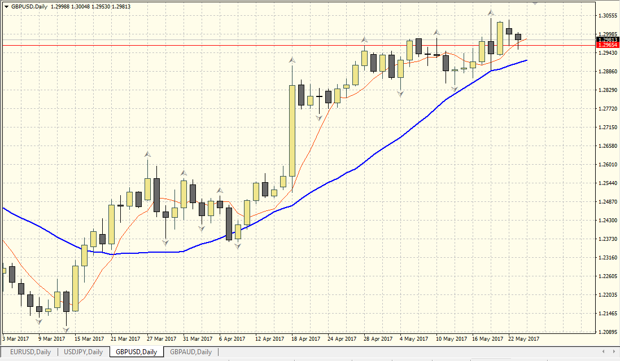
Task: Select the GBPUSD,Daily chart tab
Action: pyautogui.click(x=137, y=352)
